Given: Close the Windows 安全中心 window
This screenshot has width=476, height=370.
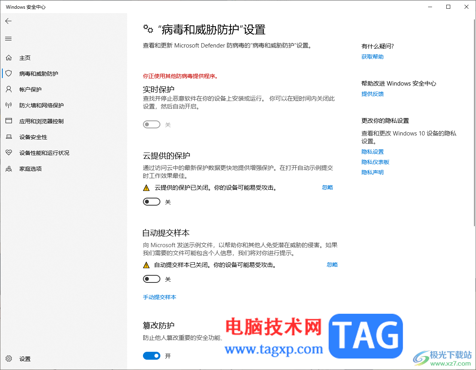Looking at the screenshot, I should click(466, 7).
